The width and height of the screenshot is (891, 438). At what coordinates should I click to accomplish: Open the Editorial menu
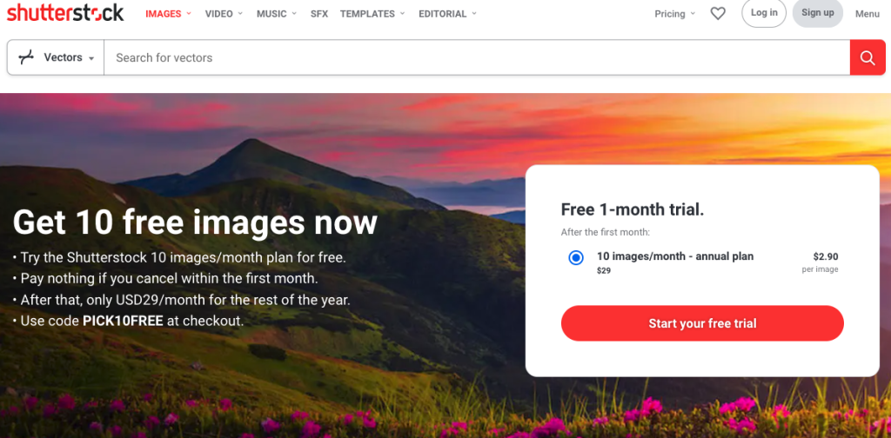pos(448,14)
